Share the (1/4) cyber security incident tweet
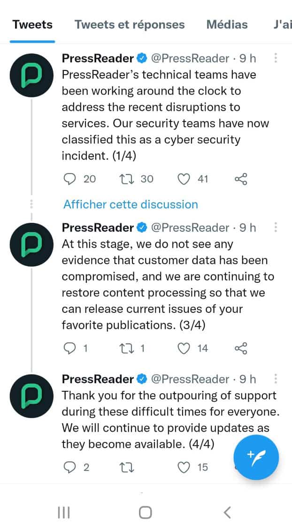 tap(240, 179)
